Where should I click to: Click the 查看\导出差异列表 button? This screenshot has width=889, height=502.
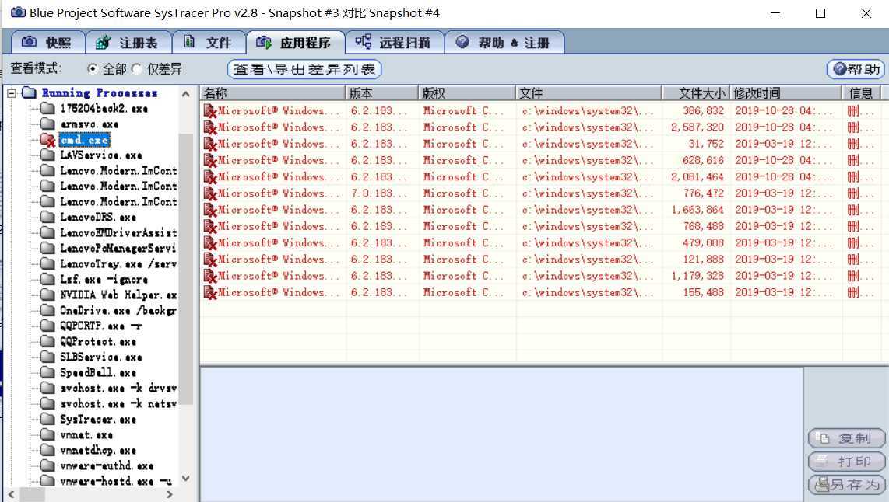[304, 69]
